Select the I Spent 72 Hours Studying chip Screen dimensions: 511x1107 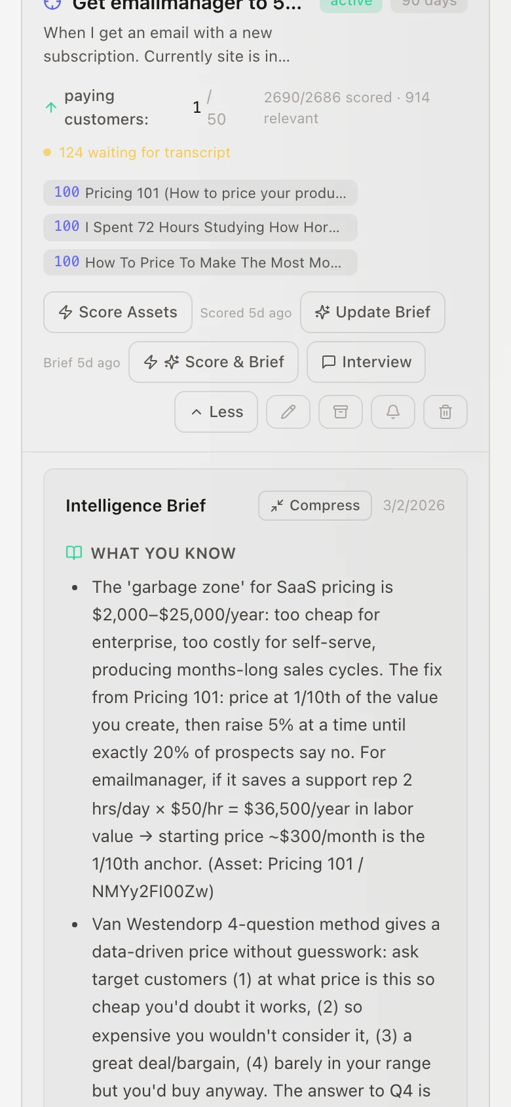tap(200, 228)
